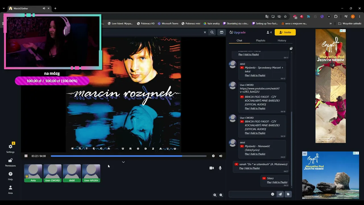The width and height of the screenshot is (364, 205).
Task: Bookmark this page with star
Action: coord(285,17)
